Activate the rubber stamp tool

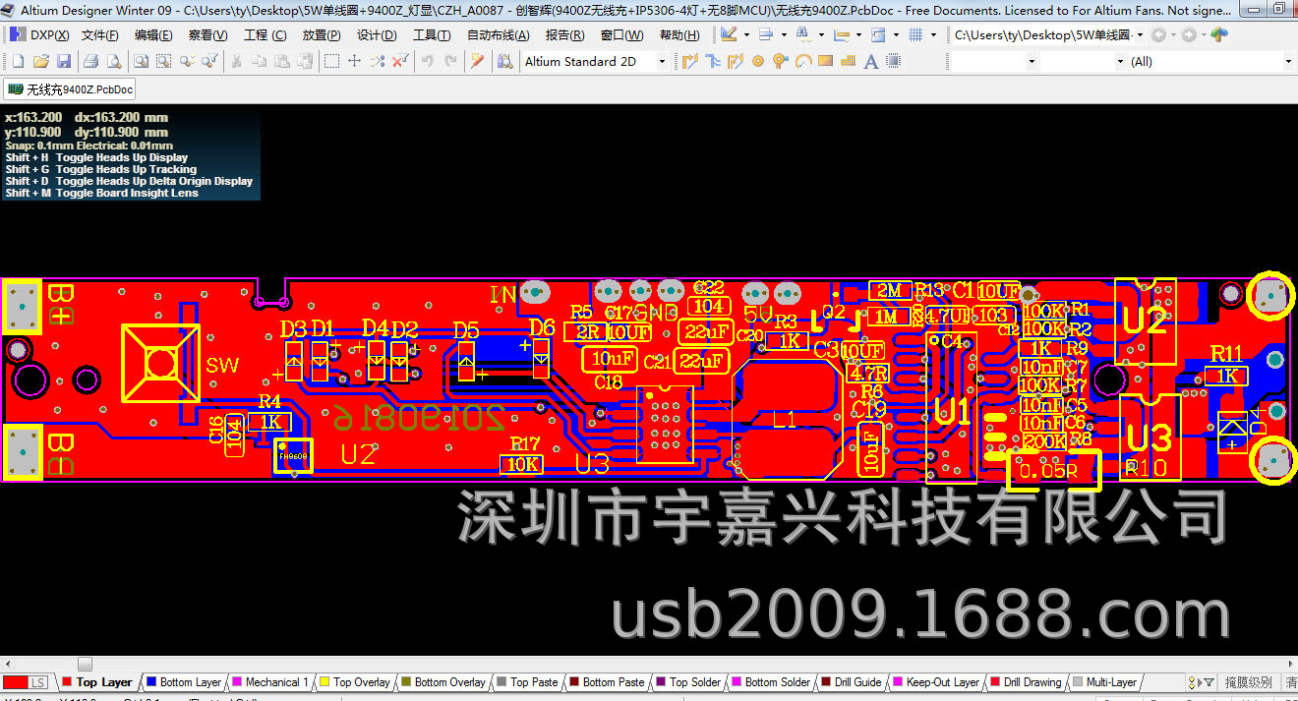pyautogui.click(x=305, y=61)
